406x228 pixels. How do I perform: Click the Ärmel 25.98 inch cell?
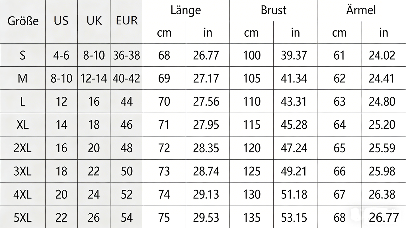[x=382, y=171]
